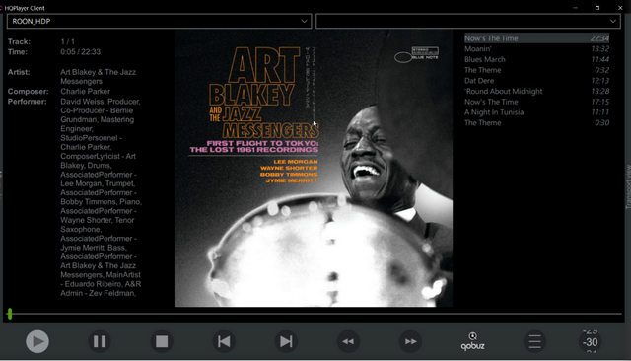
Task: Select first Now's The Time 22:34 track
Action: click(536, 38)
